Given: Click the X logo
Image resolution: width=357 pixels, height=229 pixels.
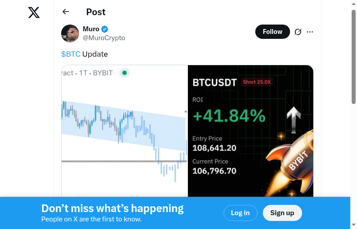Looking at the screenshot, I should point(34,12).
